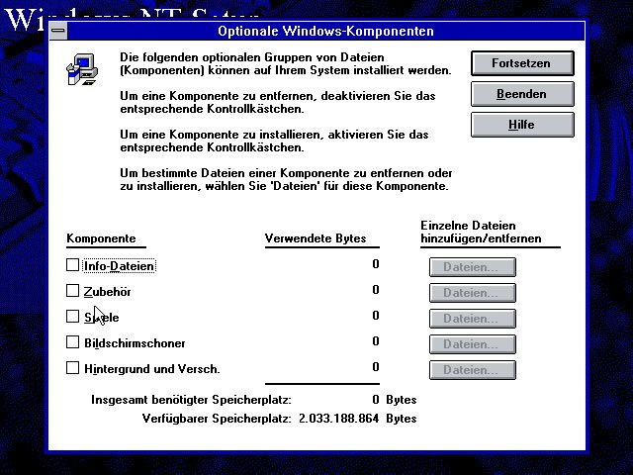Click the Verwendete Bytes column heading
The image size is (633, 475).
(316, 238)
